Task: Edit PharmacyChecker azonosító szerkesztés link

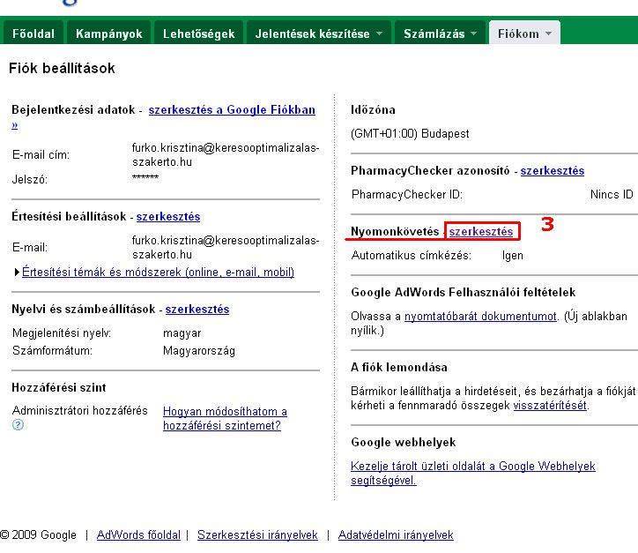Action: tap(553, 170)
